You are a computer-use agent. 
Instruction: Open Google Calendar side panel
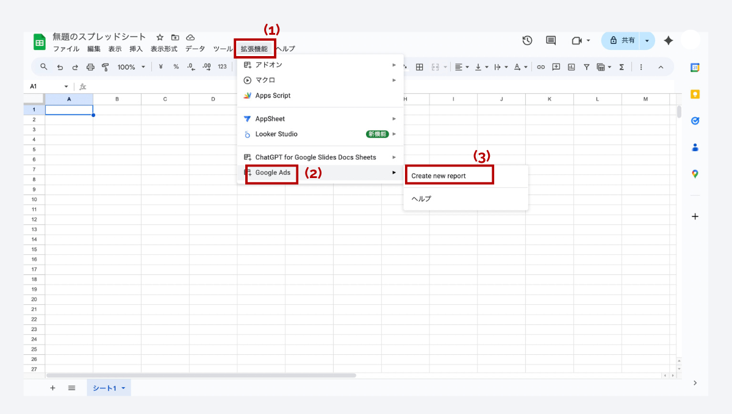coord(695,68)
